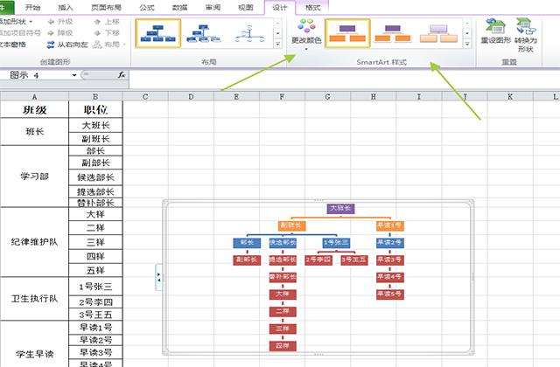Expand the layouts gallery more arrow

click(278, 45)
